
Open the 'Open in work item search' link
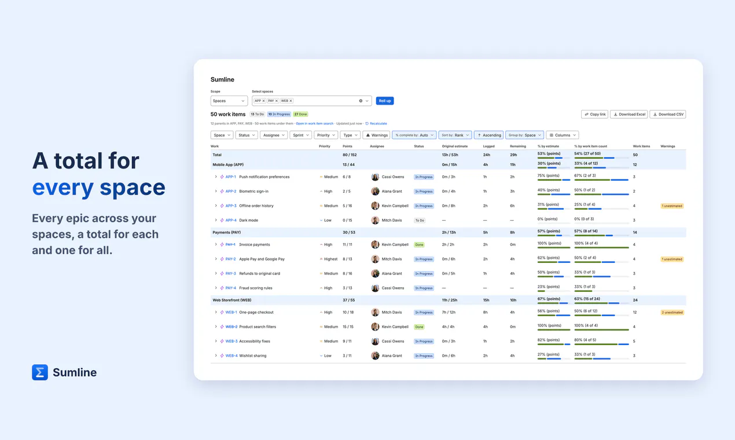pos(314,123)
